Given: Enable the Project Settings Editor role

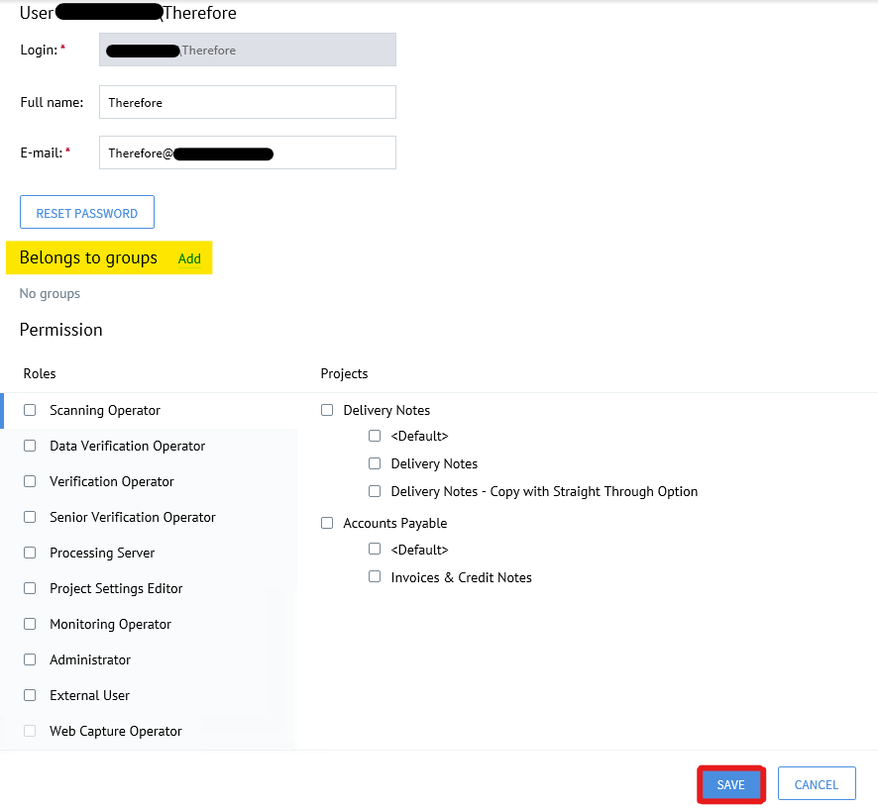Looking at the screenshot, I should point(30,588).
